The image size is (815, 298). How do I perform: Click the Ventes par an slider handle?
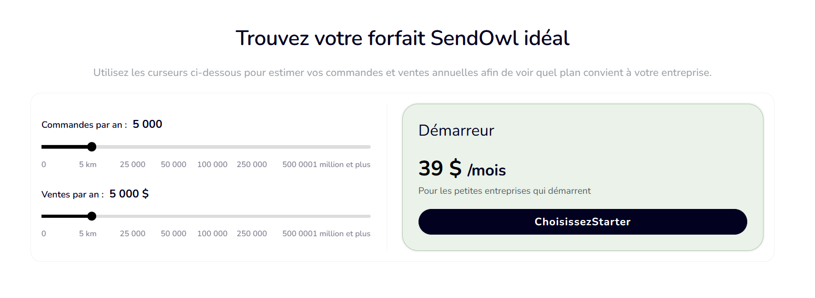[92, 216]
